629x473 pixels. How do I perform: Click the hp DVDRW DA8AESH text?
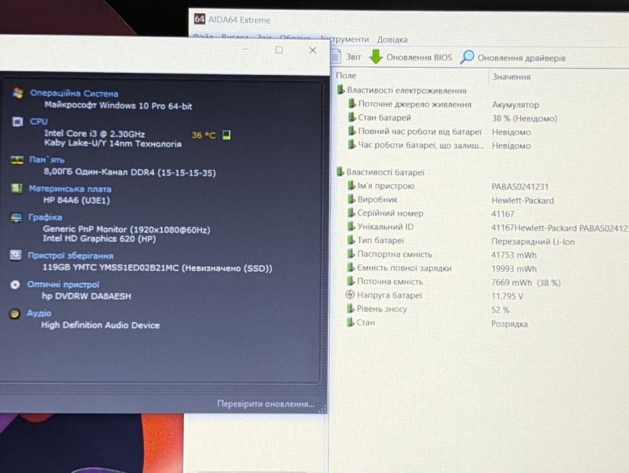[x=86, y=296]
